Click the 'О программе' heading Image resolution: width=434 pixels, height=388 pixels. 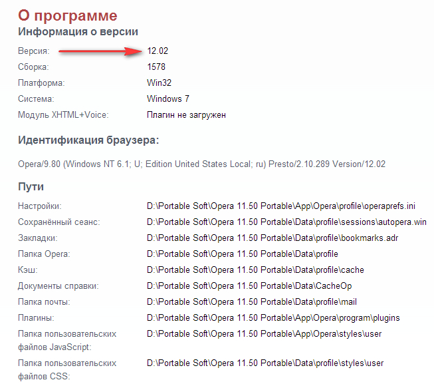point(68,15)
